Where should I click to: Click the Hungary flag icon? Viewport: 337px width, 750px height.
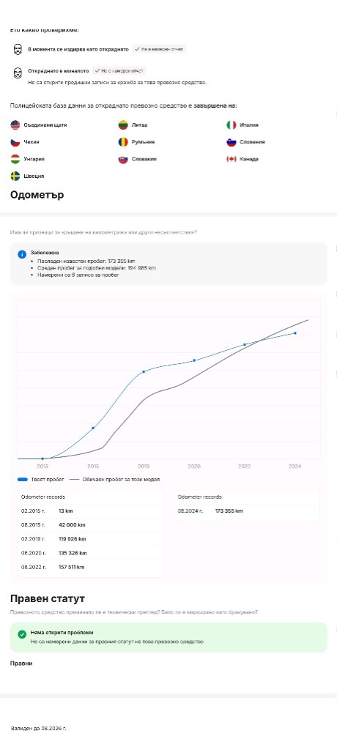coord(15,159)
